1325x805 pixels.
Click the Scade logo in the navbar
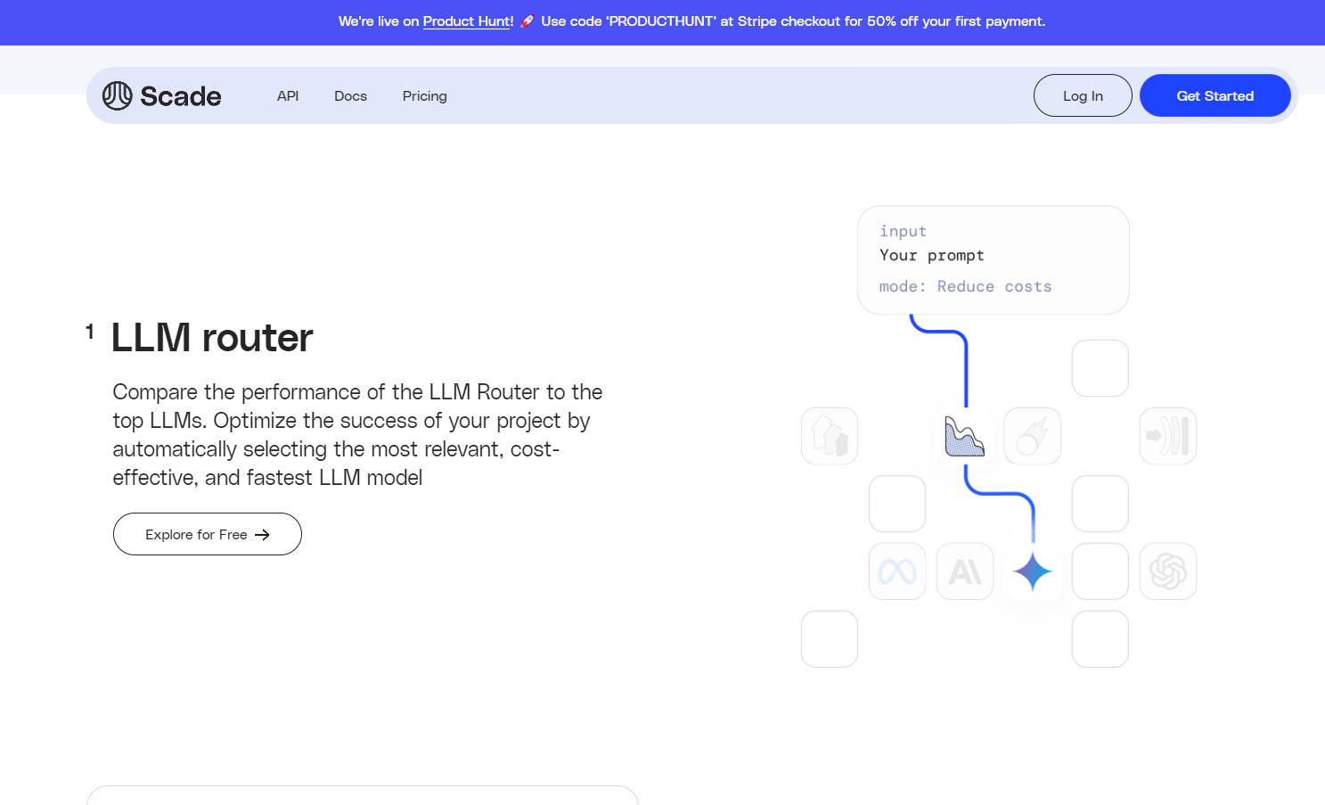pos(161,95)
